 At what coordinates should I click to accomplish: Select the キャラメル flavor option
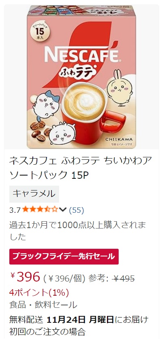click(34, 194)
